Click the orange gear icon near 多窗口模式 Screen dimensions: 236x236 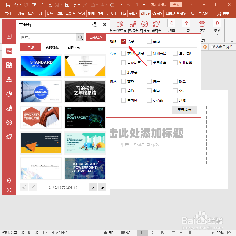click(205, 47)
